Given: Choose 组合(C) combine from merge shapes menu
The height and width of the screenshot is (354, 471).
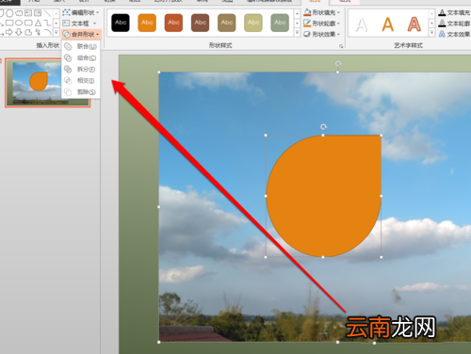Looking at the screenshot, I should (x=81, y=58).
